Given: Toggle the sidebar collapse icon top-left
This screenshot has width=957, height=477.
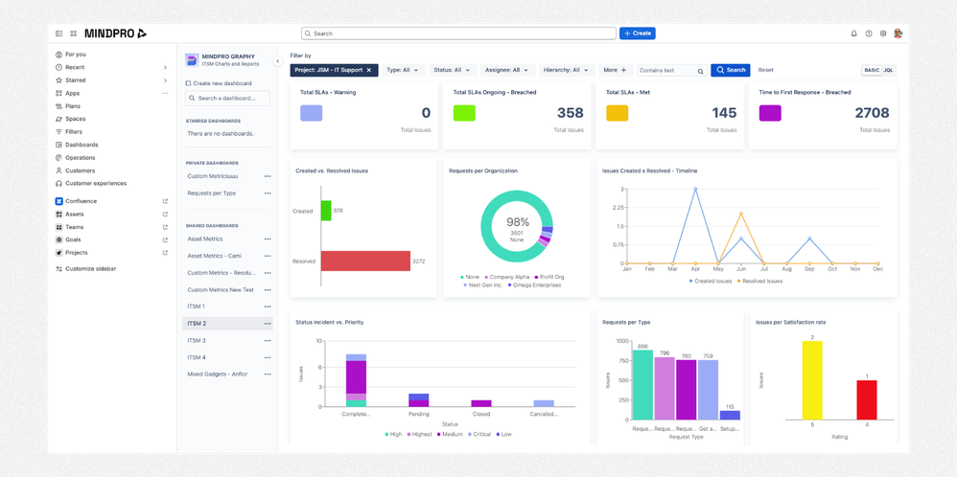Looking at the screenshot, I should point(58,34).
